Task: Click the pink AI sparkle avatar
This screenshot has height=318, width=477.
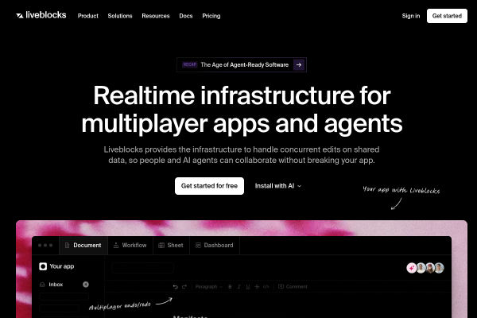Action: (x=412, y=268)
